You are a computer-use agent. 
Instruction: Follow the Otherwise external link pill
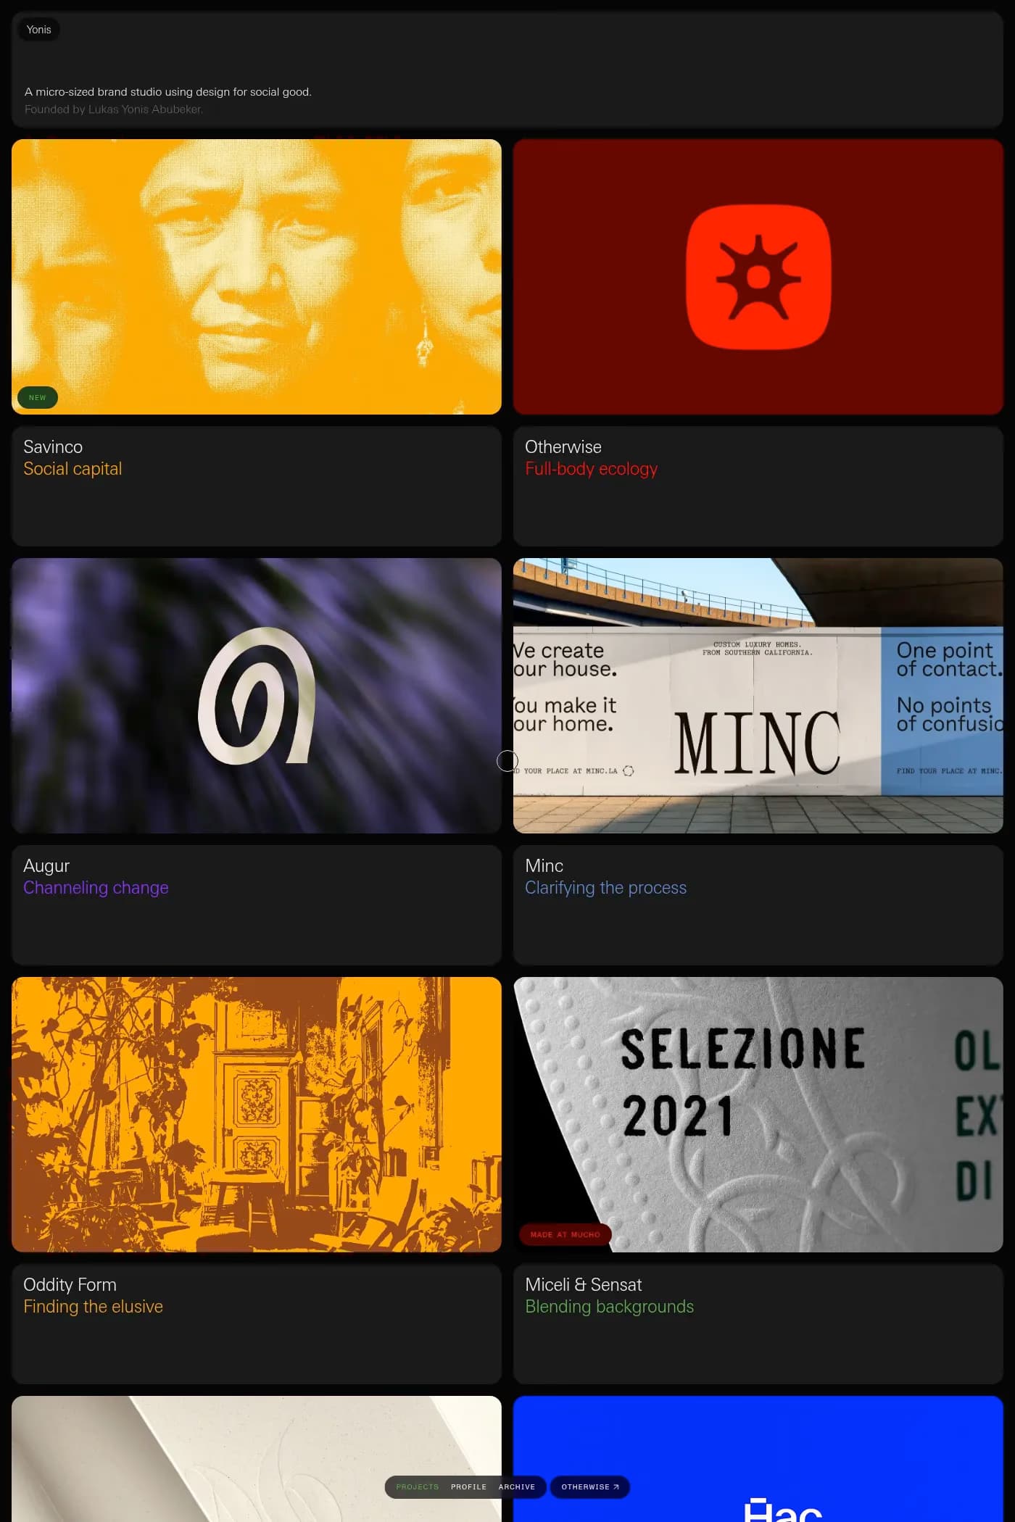pos(590,1486)
